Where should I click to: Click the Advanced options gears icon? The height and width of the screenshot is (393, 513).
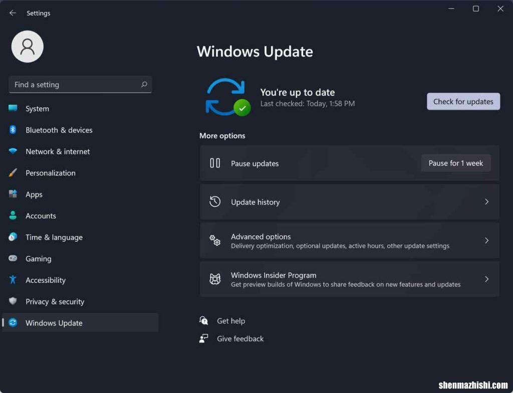(x=215, y=241)
